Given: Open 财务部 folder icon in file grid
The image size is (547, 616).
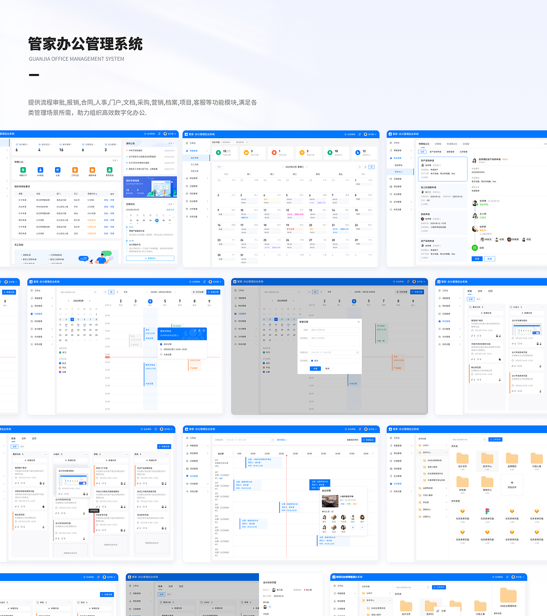Looking at the screenshot, I should coord(462,482).
